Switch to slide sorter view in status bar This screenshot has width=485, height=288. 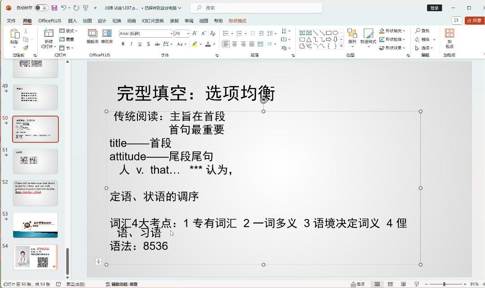(390, 284)
